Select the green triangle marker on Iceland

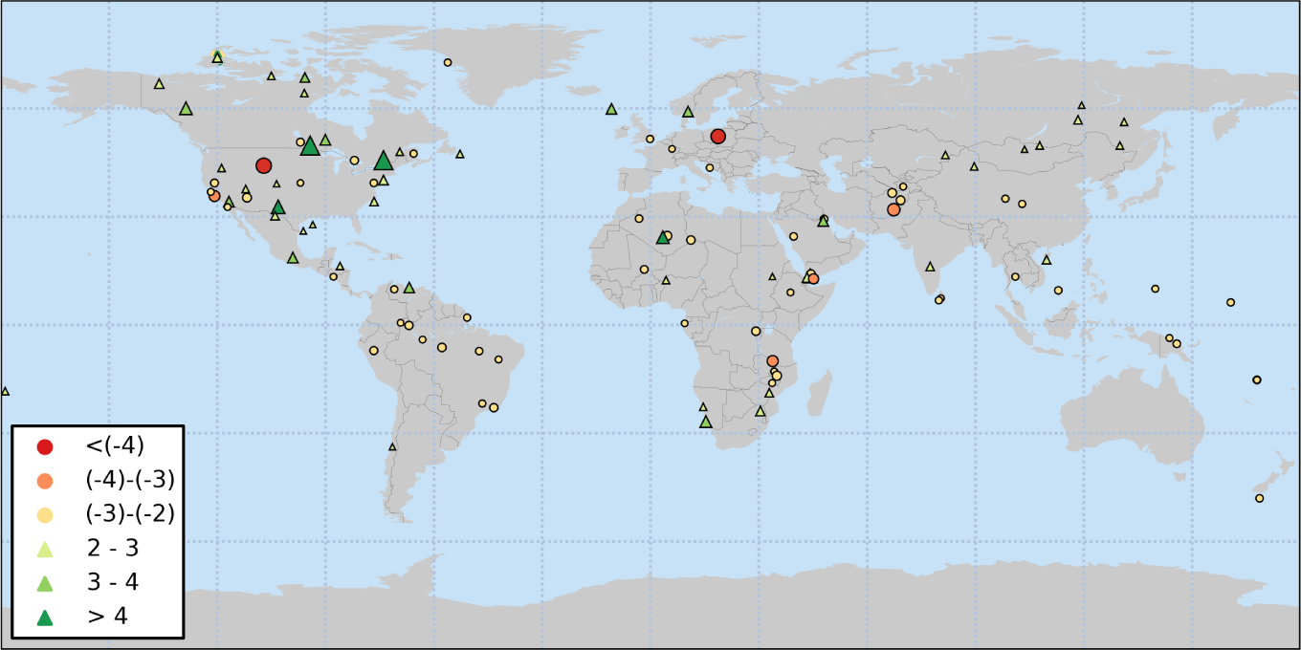pos(611,109)
